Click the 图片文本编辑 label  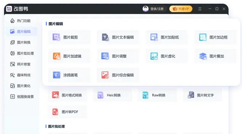coord(123,37)
